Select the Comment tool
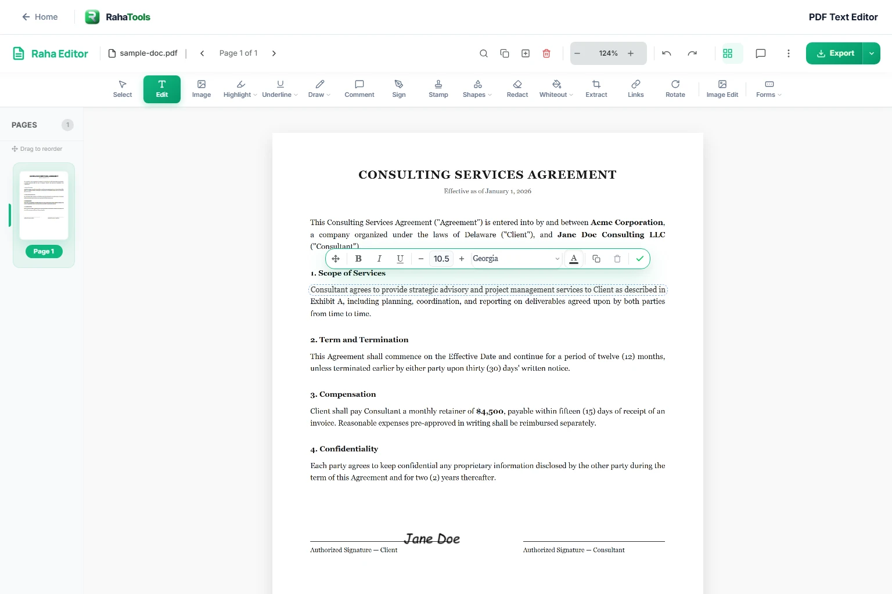Image resolution: width=892 pixels, height=594 pixels. coord(359,89)
